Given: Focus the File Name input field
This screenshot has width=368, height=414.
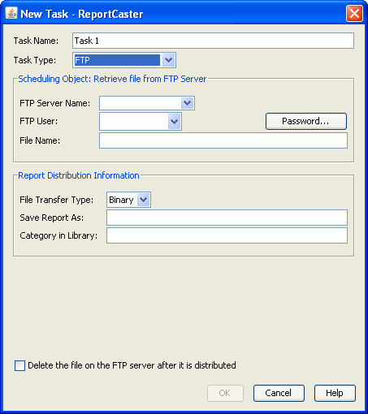Looking at the screenshot, I should pos(223,140).
